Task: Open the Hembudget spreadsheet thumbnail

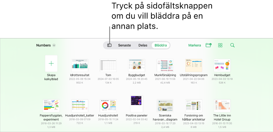Action: [x=222, y=65]
